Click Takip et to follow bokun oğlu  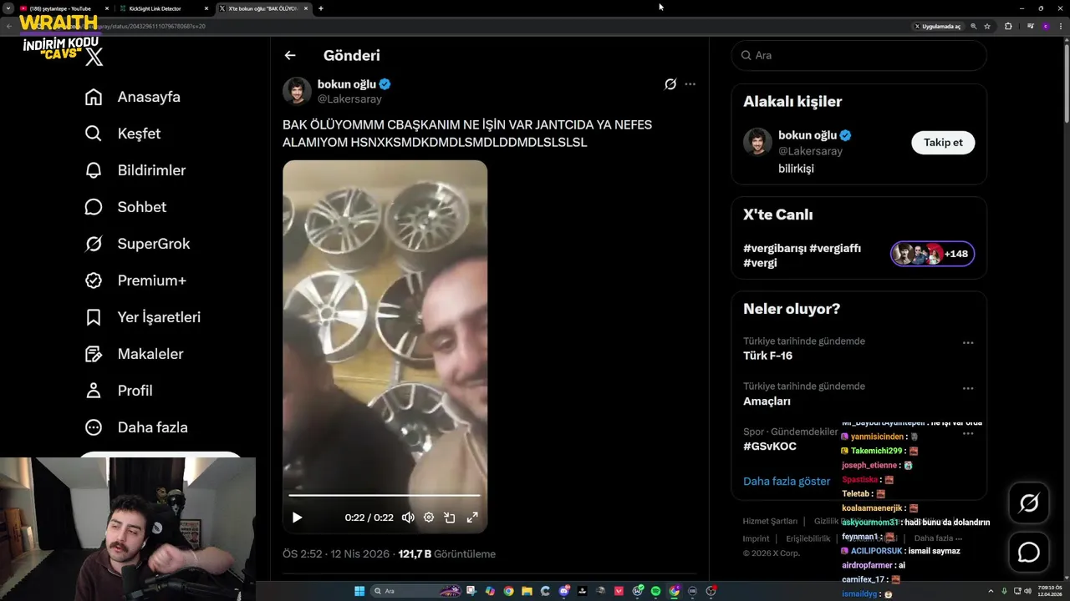[x=943, y=143]
